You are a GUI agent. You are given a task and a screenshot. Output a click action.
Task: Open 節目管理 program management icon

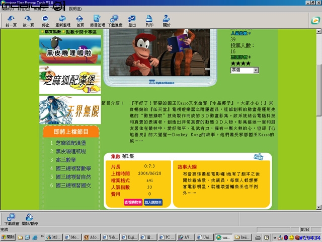(97, 21)
